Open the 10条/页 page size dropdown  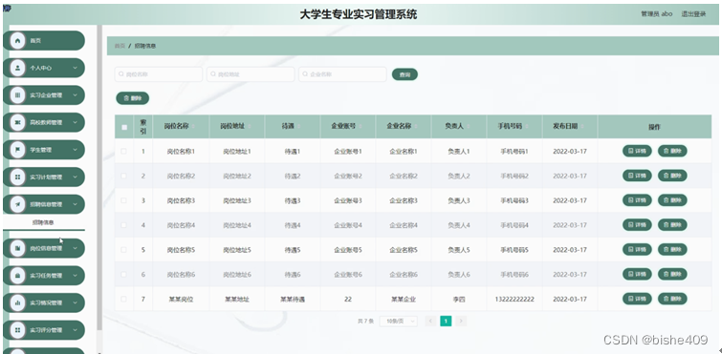[399, 322]
